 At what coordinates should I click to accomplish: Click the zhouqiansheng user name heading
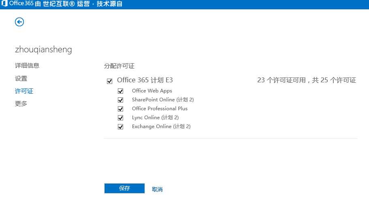point(43,49)
